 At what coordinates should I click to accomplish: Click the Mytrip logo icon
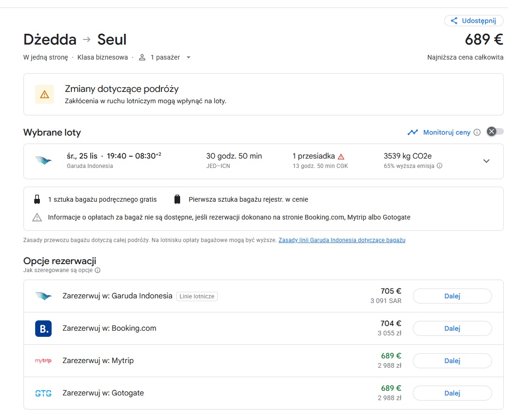pyautogui.click(x=43, y=360)
